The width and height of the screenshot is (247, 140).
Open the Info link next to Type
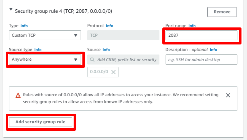tap(24, 26)
